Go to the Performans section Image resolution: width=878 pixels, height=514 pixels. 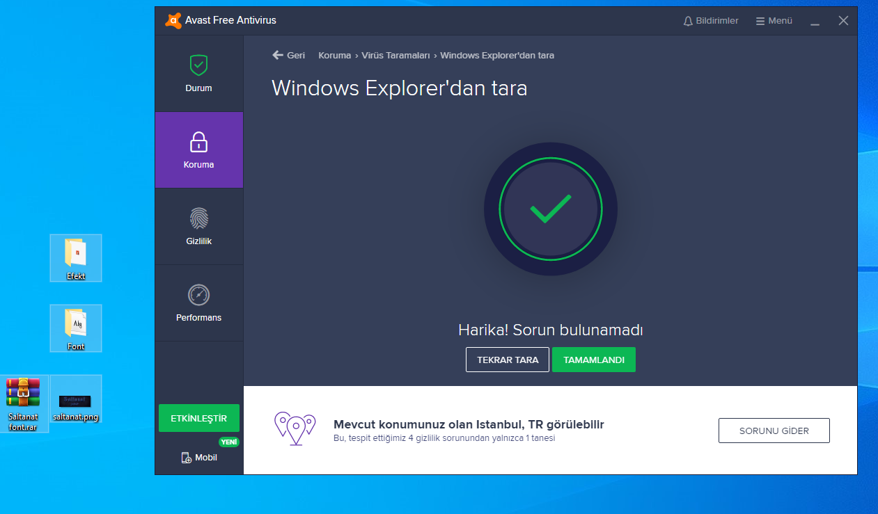coord(198,303)
